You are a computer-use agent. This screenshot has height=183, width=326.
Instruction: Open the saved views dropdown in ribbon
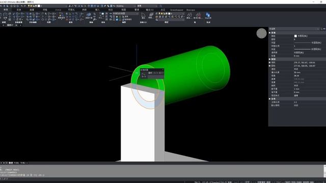(125, 14)
